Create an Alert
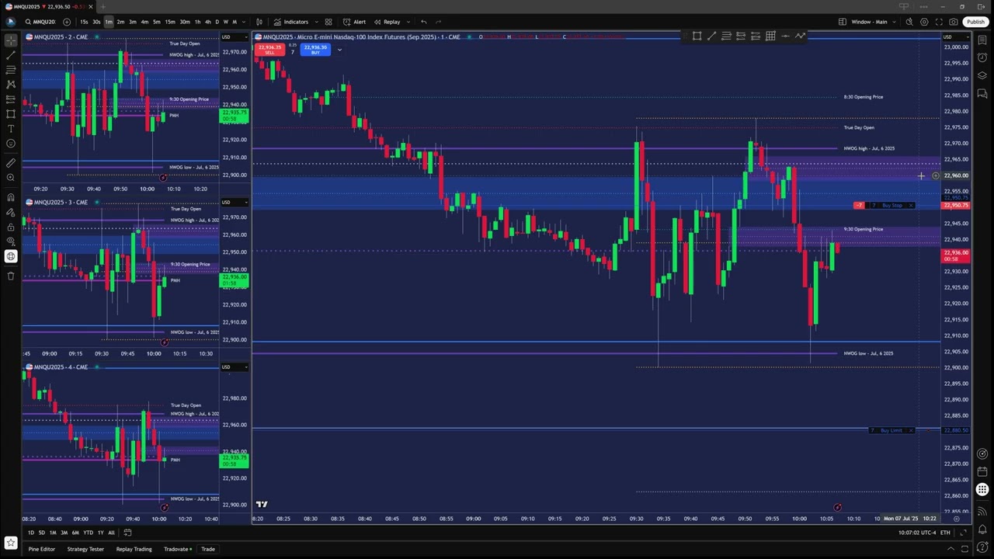 tap(354, 22)
